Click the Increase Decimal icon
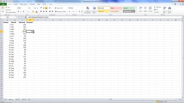 [79, 11]
